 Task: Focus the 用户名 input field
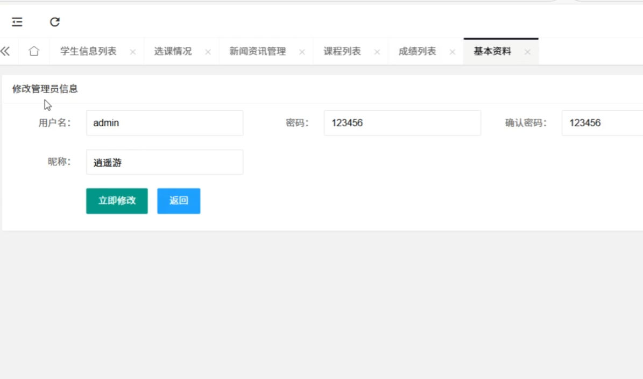pyautogui.click(x=164, y=123)
